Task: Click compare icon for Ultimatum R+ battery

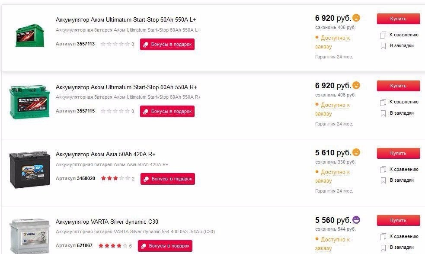Action: (383, 102)
